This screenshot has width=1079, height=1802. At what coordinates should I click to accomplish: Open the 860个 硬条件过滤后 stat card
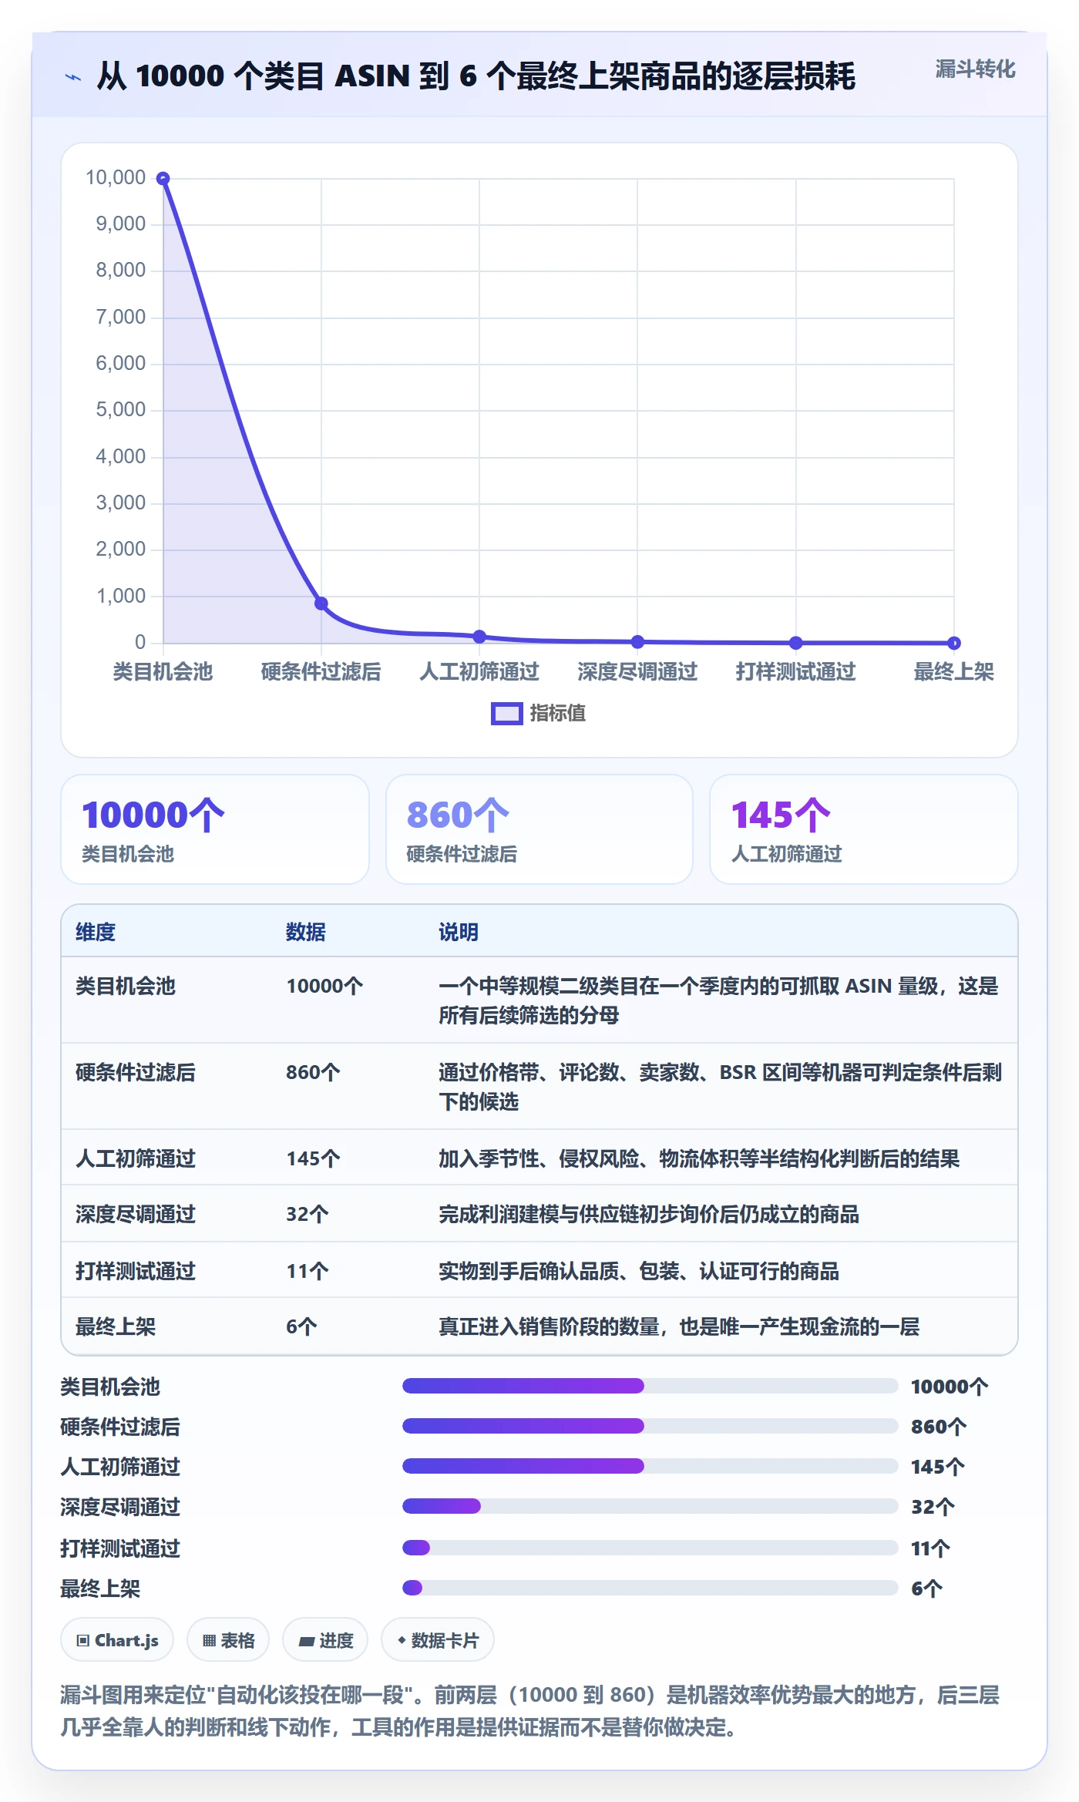(x=539, y=829)
